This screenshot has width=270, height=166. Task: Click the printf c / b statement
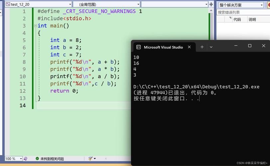coord(83,84)
